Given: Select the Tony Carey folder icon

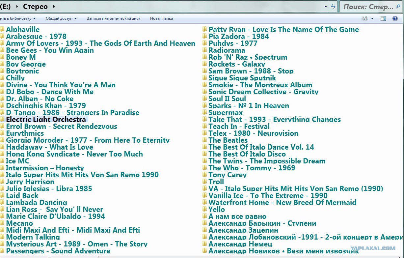Looking at the screenshot, I should [204, 174].
